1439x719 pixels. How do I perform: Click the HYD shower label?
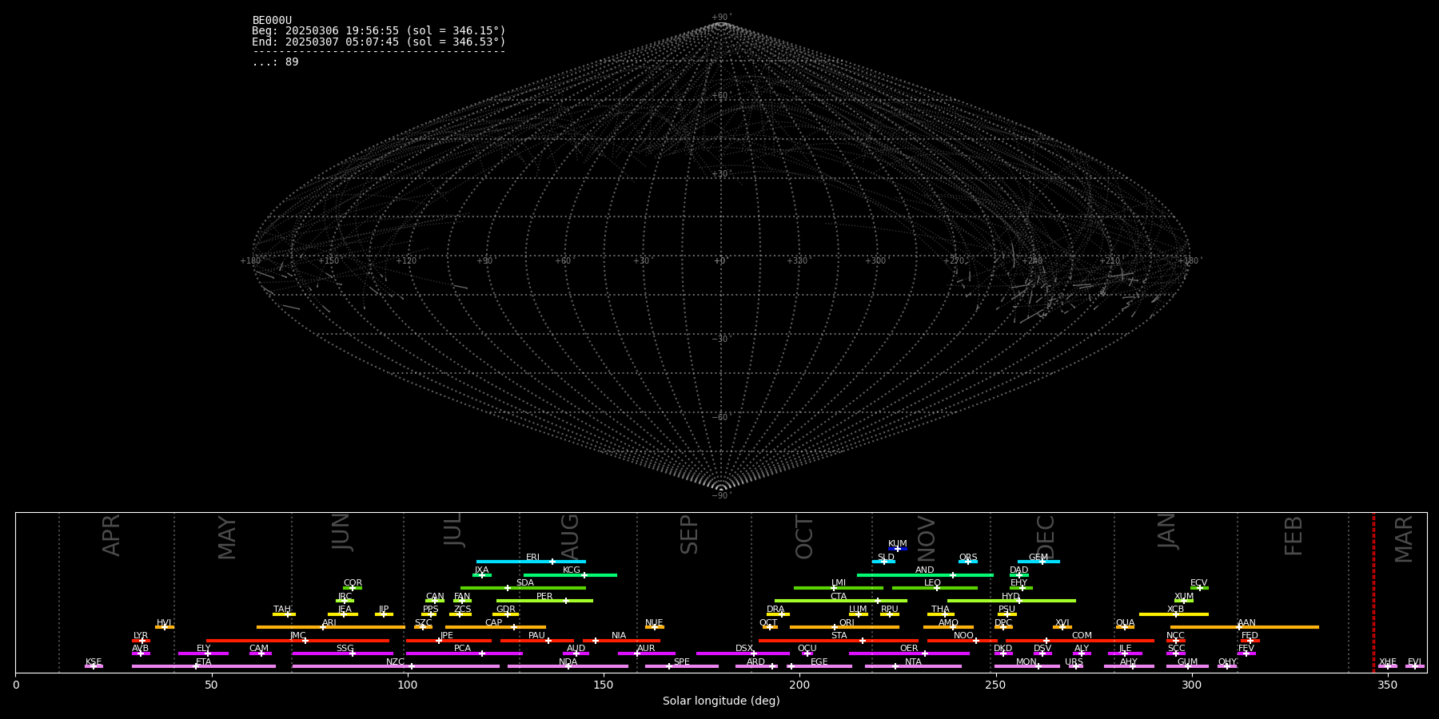pyautogui.click(x=1010, y=597)
